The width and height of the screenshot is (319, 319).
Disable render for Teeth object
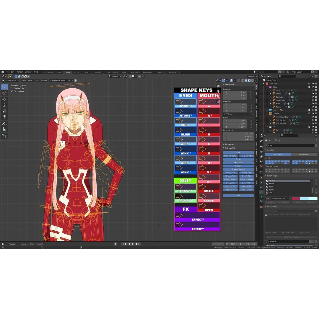click(316, 107)
